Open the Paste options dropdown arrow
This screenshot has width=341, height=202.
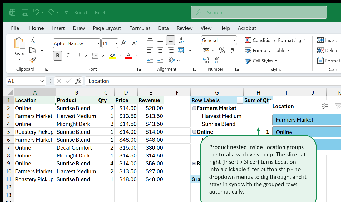coord(19,60)
